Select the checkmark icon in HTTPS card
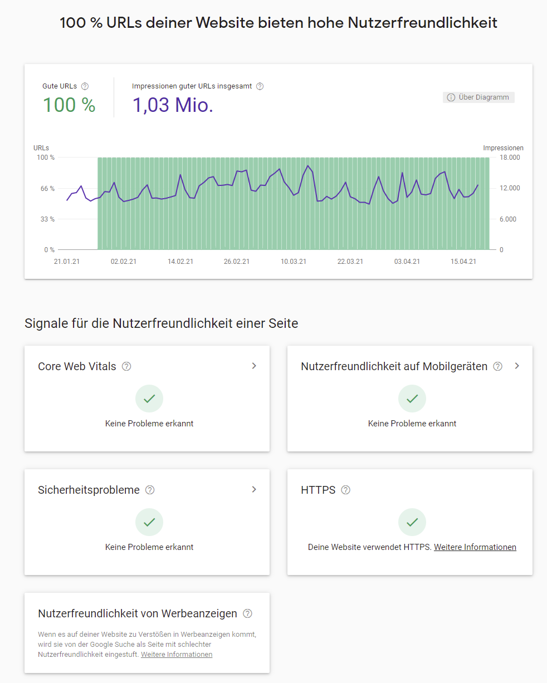This screenshot has width=547, height=683. pos(412,522)
